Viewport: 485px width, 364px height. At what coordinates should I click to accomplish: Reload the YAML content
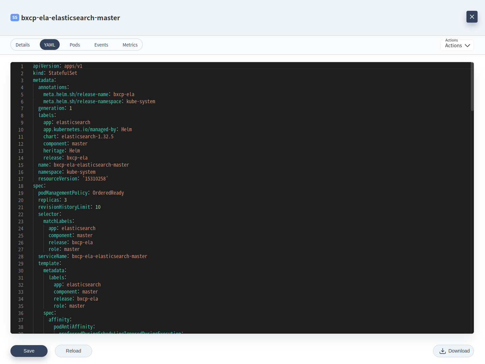(74, 351)
